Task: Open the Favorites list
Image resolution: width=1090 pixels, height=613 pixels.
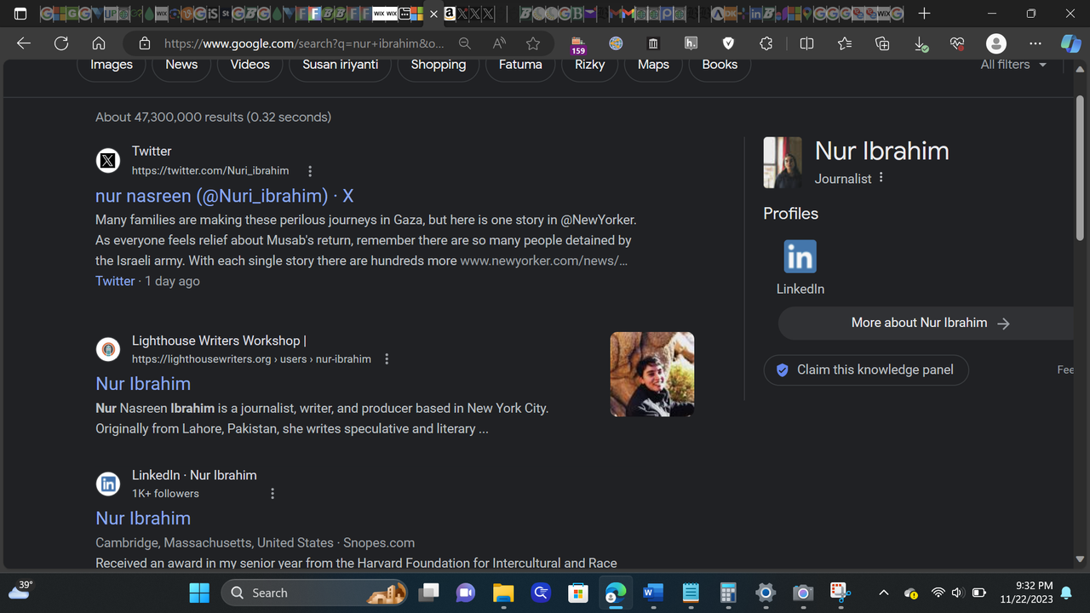Action: point(844,43)
